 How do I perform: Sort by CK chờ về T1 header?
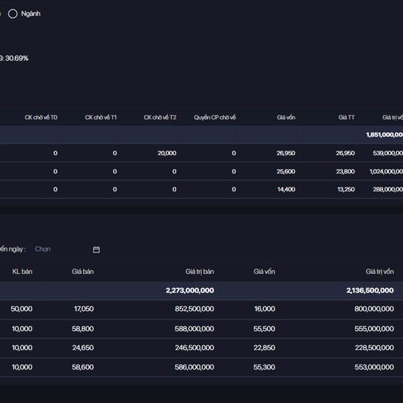pos(101,118)
